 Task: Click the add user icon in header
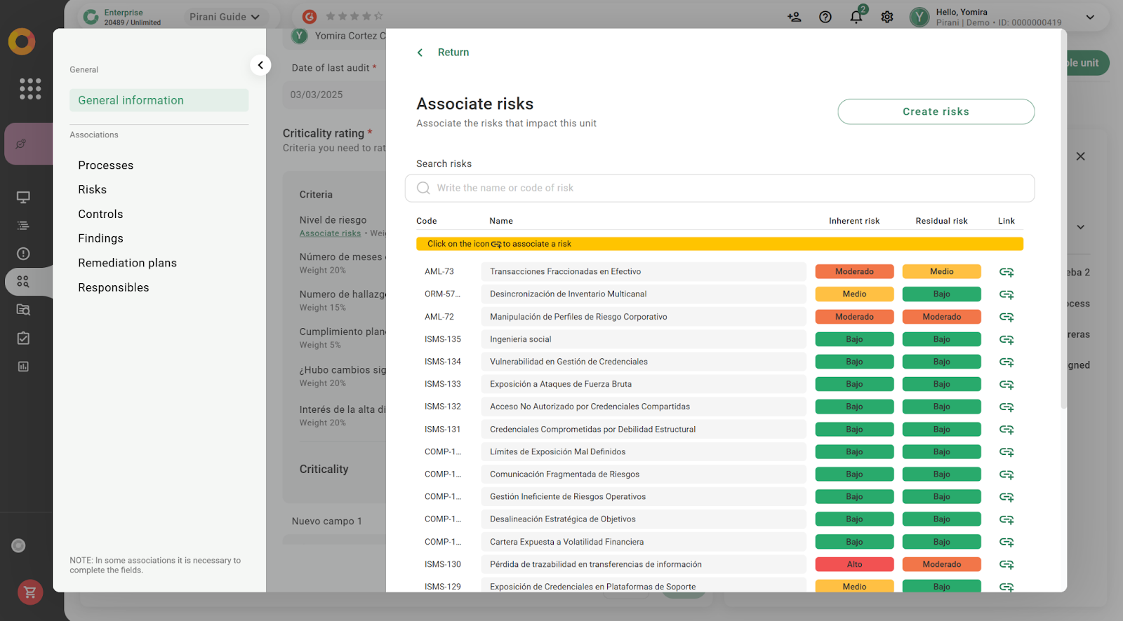pos(794,17)
